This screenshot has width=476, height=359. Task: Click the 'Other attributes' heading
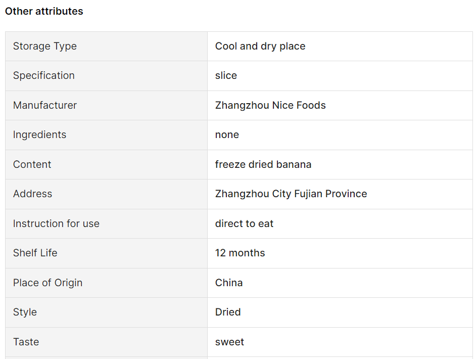44,11
